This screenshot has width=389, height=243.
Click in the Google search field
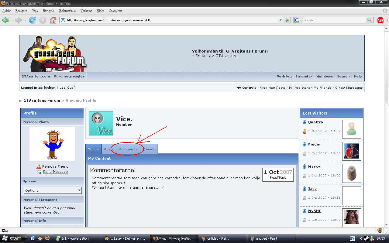334,20
